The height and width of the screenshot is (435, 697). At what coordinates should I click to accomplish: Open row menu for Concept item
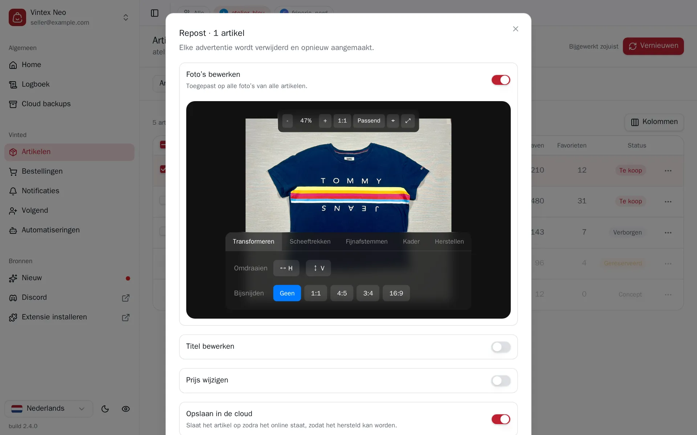tap(668, 295)
